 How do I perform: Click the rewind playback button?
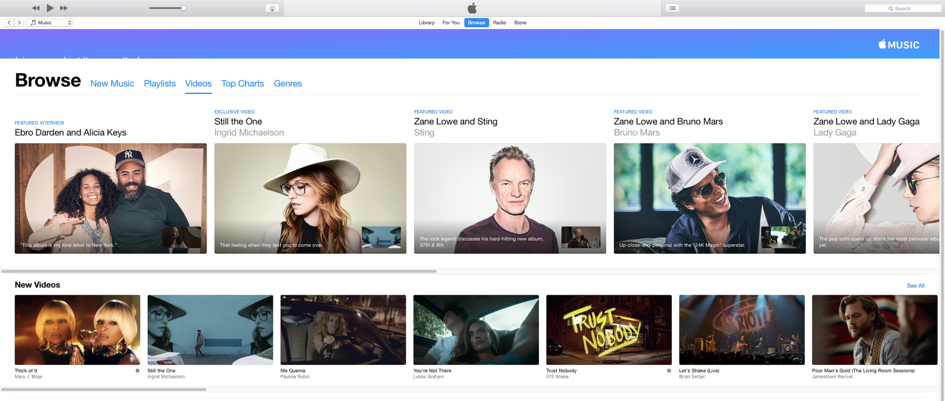(36, 8)
